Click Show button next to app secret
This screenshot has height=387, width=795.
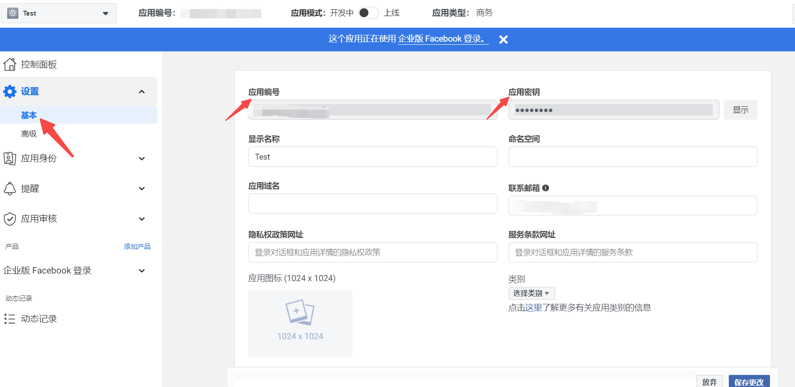click(x=740, y=110)
